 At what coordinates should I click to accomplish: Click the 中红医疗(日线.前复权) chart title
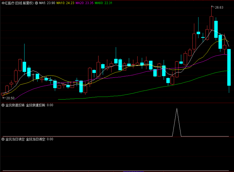tap(18, 3)
